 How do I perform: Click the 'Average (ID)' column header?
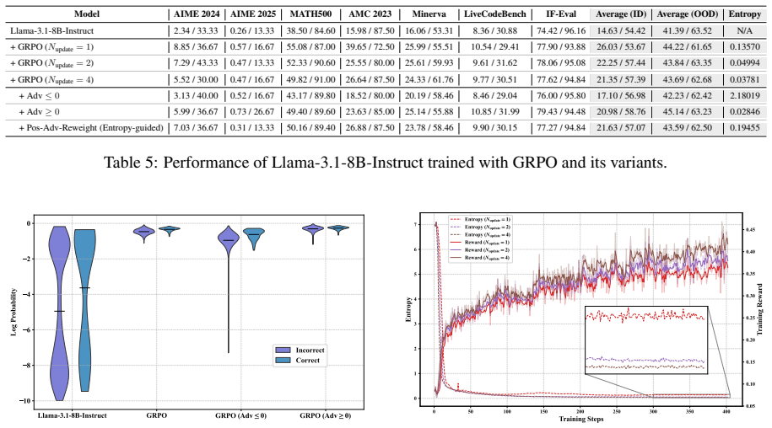(621, 14)
